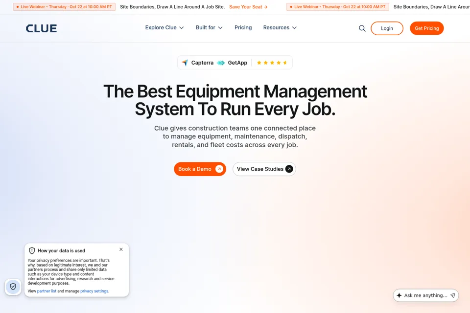Open the Resources menu

pyautogui.click(x=280, y=27)
